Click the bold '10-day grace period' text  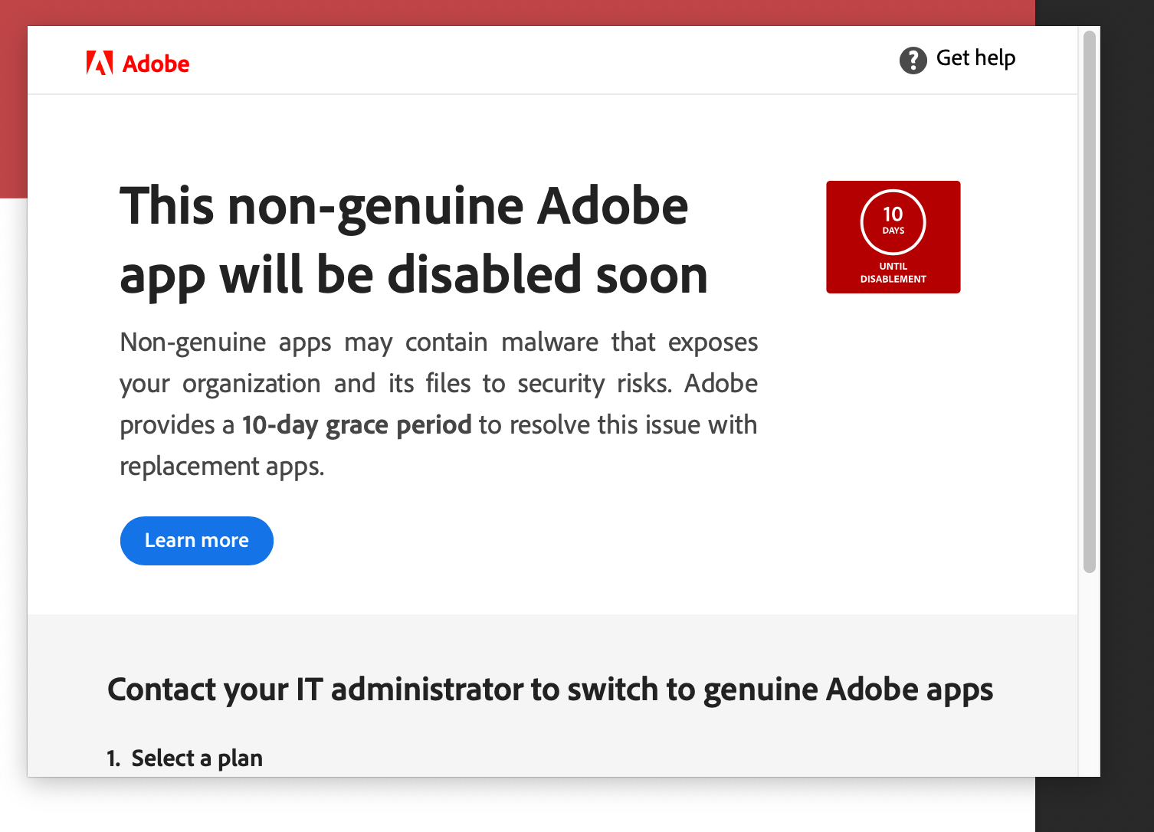[356, 424]
